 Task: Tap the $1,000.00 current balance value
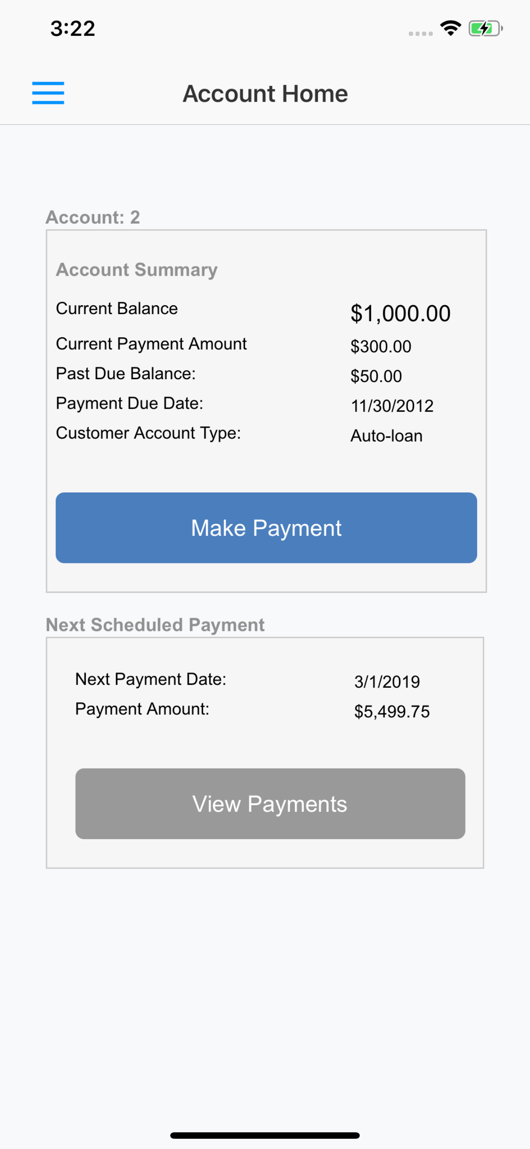click(400, 313)
